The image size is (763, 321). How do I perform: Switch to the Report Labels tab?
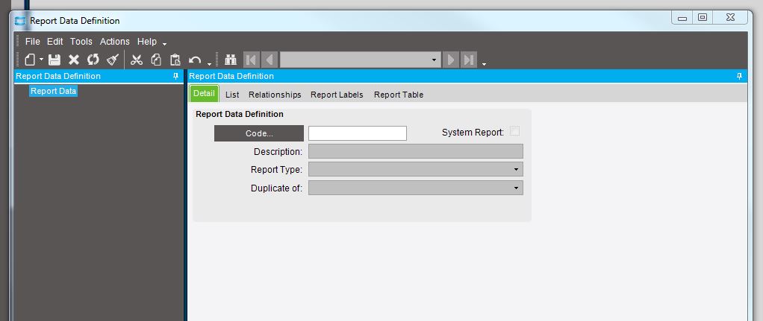337,95
